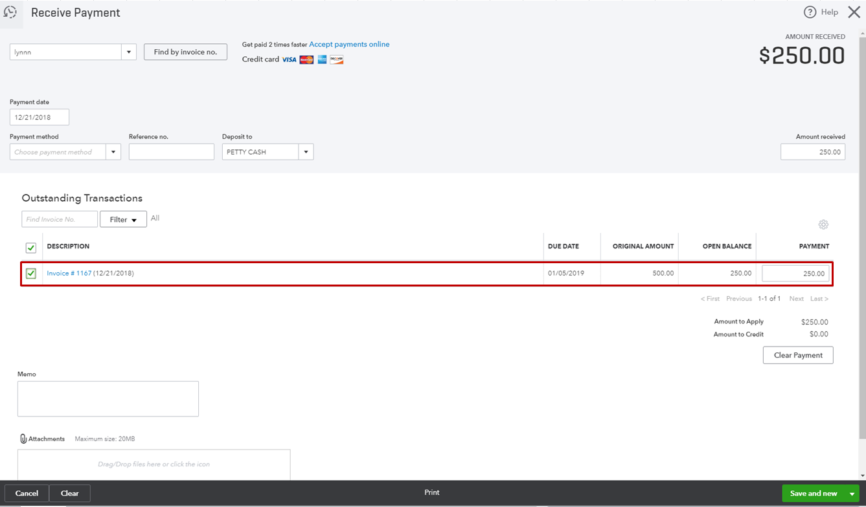Open the table settings gear icon
Viewport: 866px width, 507px height.
823,224
